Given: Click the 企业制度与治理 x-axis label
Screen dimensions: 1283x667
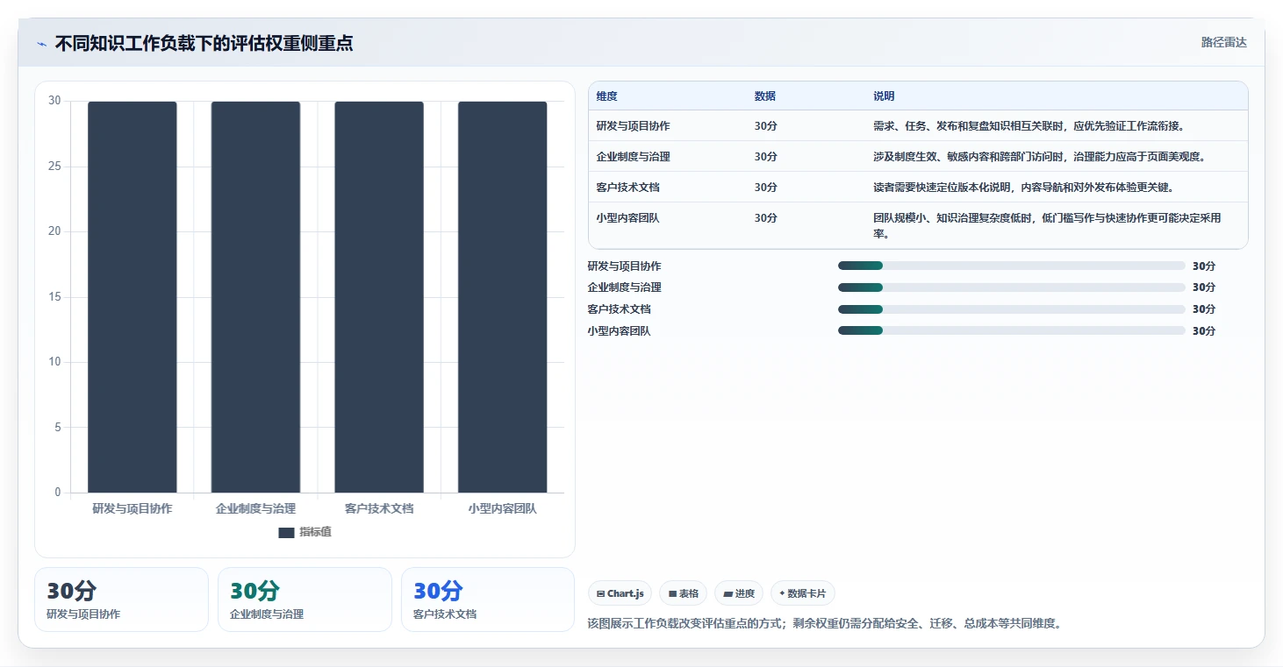Looking at the screenshot, I should tap(255, 508).
